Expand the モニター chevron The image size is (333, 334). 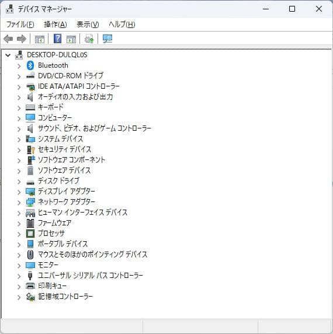click(x=19, y=266)
